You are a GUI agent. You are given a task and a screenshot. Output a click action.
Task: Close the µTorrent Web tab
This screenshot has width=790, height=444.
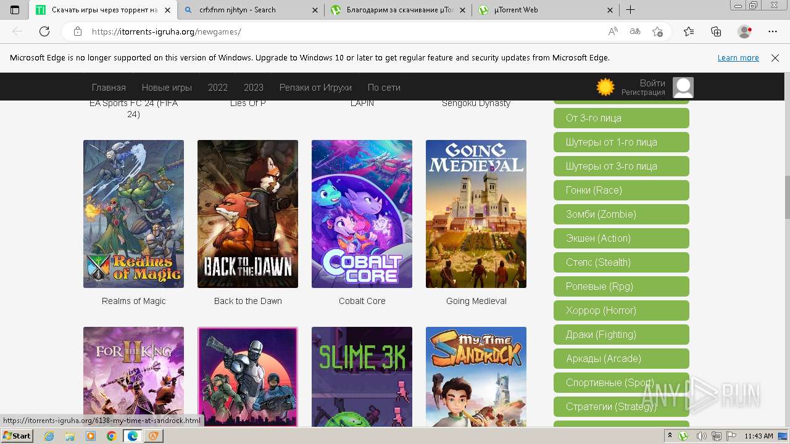pyautogui.click(x=610, y=10)
